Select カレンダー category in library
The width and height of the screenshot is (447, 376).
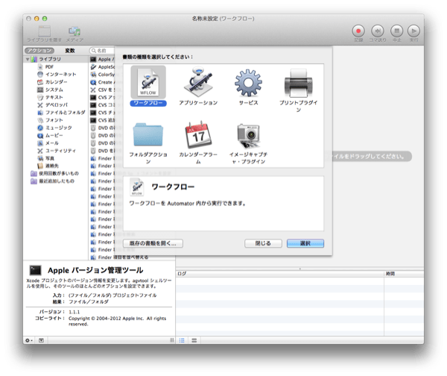click(x=56, y=82)
